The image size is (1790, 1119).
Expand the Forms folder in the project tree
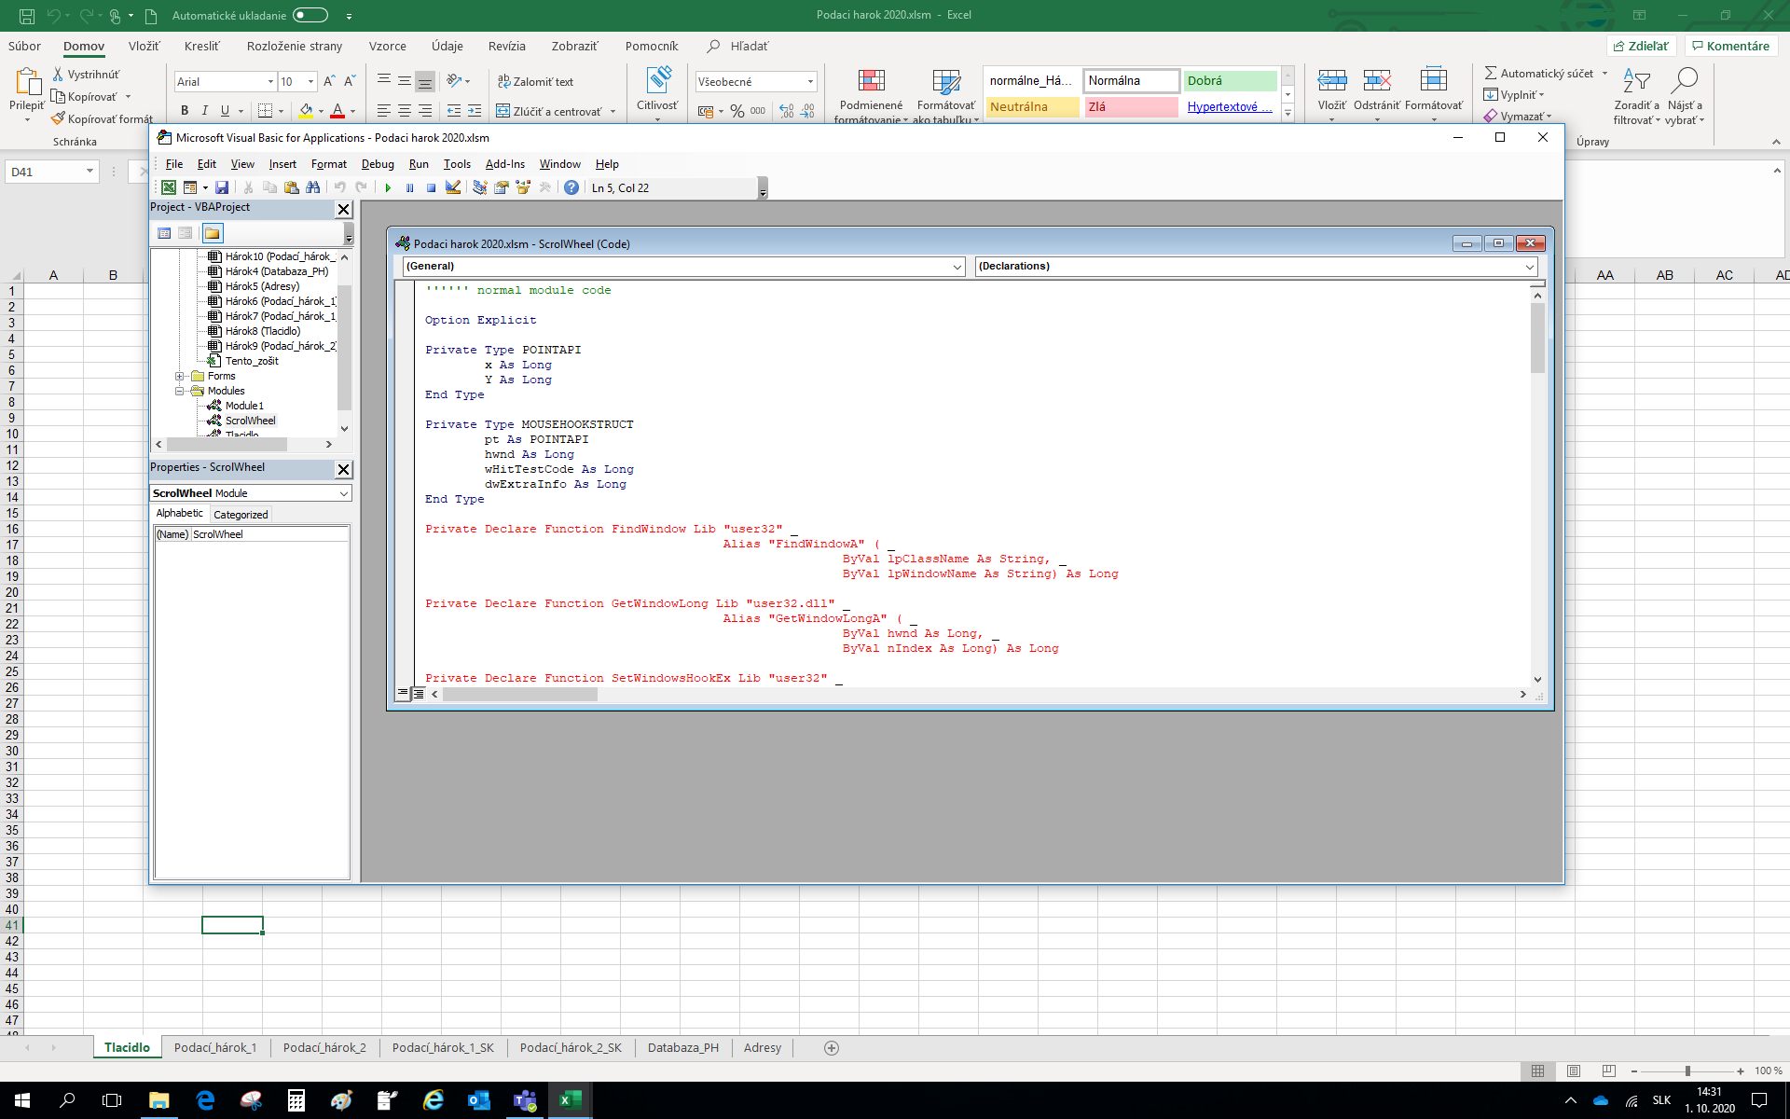tap(181, 376)
